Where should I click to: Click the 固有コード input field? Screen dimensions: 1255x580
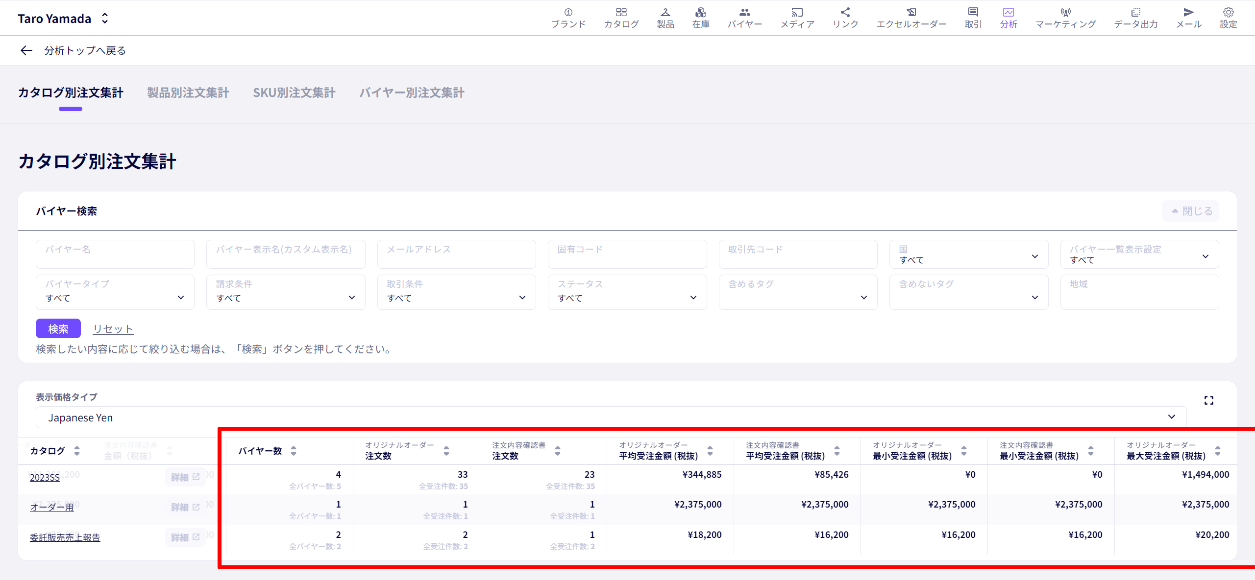[x=627, y=254]
